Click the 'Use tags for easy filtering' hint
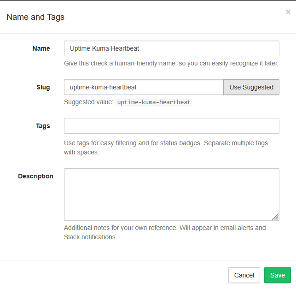Screen dimensions: 296x289 pyautogui.click(x=166, y=147)
